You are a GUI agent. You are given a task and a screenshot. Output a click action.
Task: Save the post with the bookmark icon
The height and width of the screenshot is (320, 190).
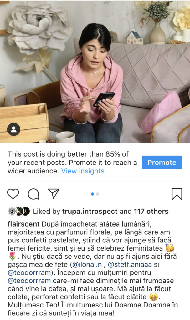(x=177, y=194)
